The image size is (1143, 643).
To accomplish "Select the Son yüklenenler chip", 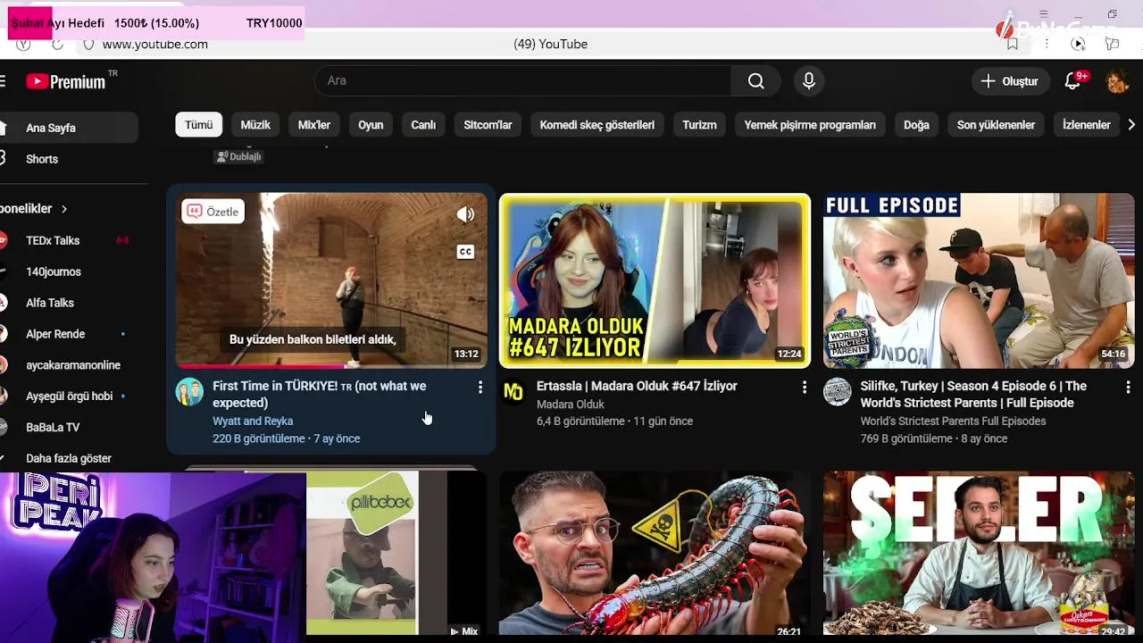I will (x=996, y=125).
